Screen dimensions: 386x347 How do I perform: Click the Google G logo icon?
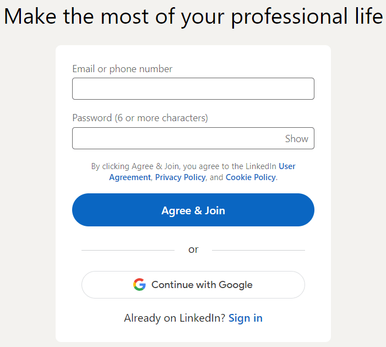(139, 284)
